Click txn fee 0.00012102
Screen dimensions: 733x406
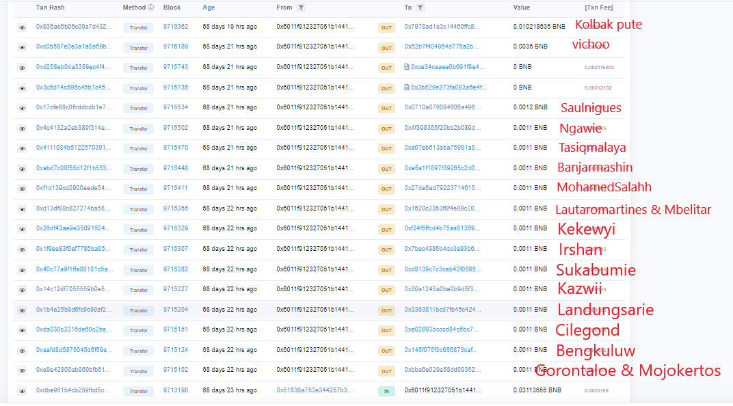click(x=598, y=88)
